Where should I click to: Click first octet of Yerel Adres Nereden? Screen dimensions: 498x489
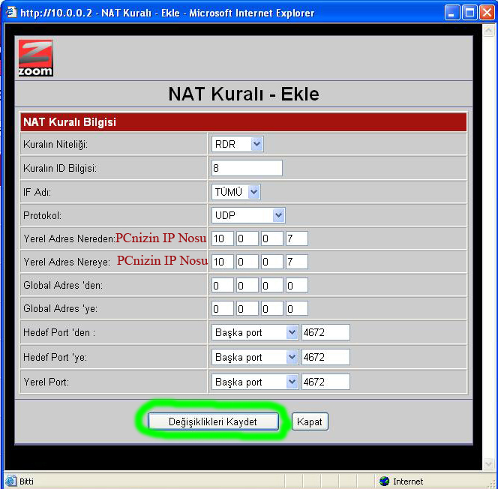click(222, 238)
